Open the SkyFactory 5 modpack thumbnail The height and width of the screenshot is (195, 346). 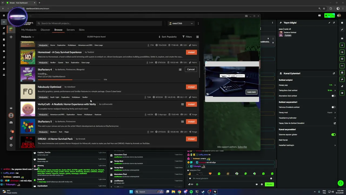28,126
